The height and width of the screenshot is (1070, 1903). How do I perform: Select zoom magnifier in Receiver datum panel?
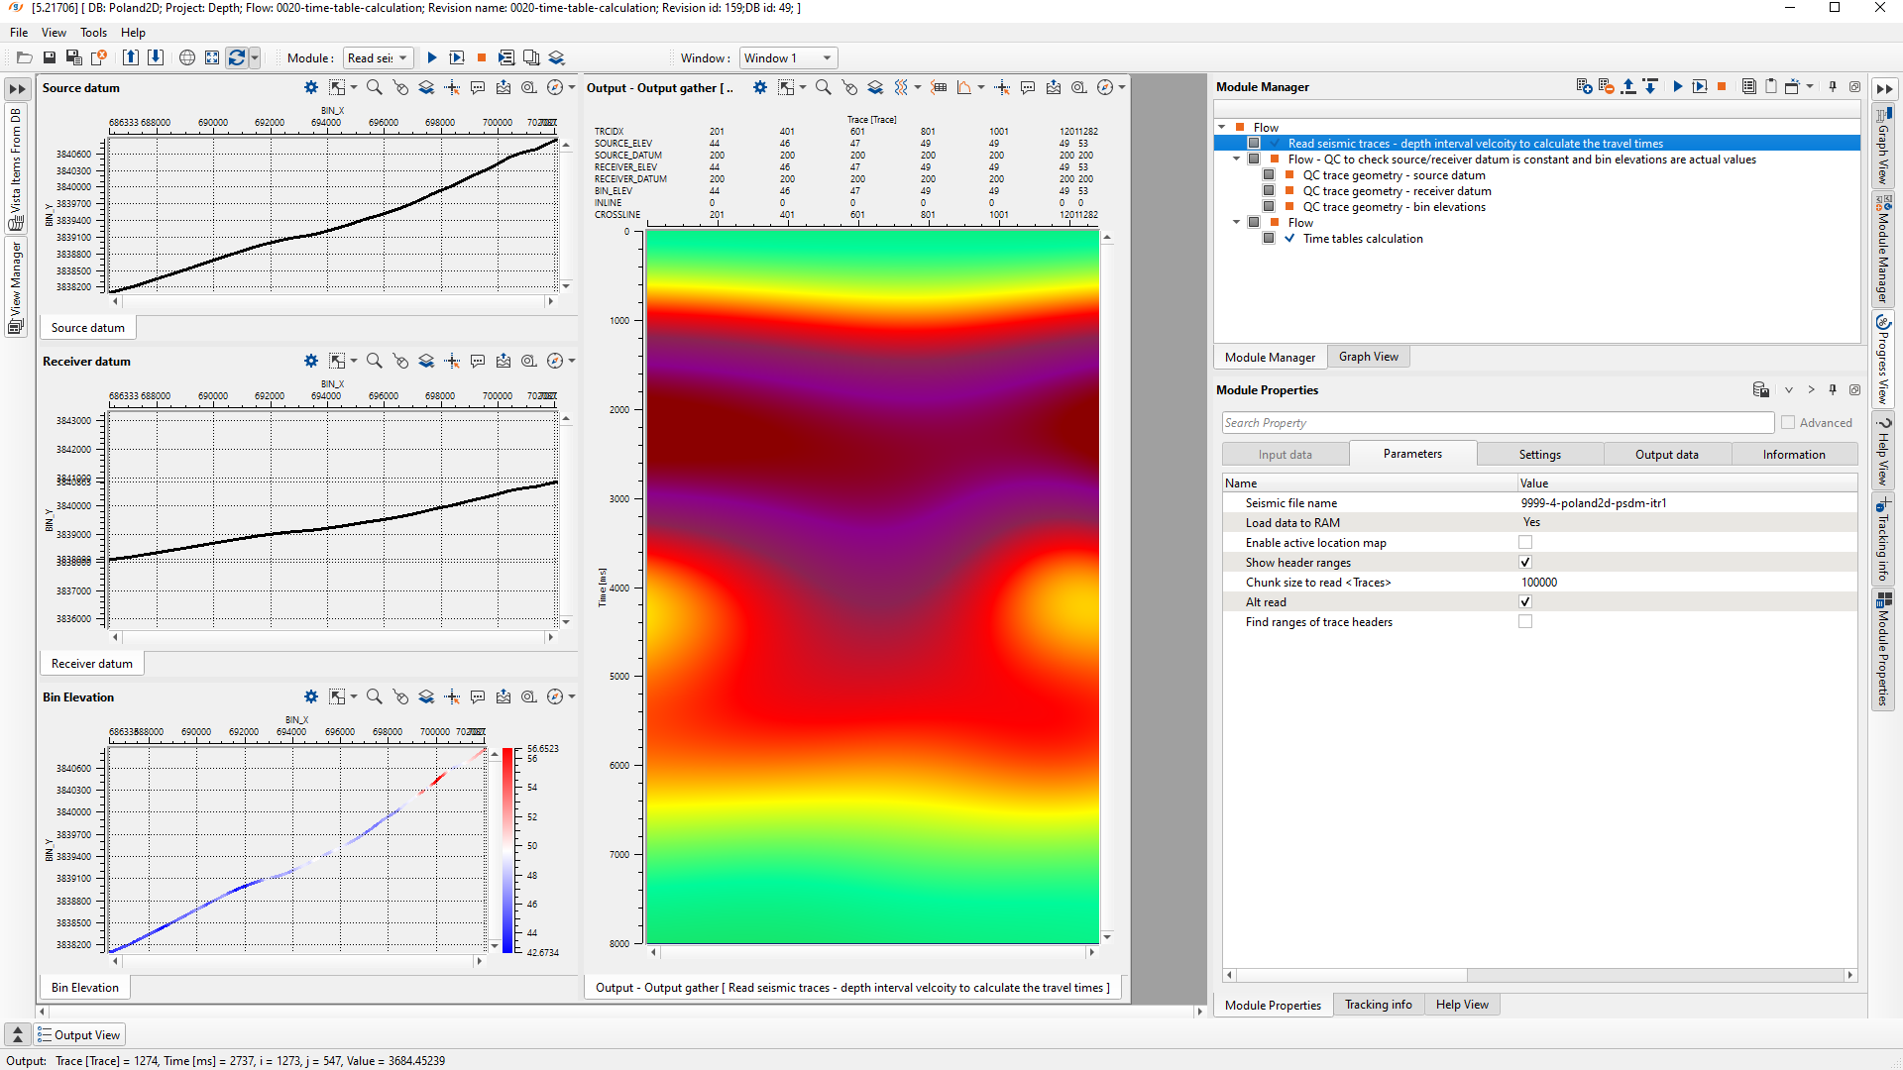click(x=375, y=362)
